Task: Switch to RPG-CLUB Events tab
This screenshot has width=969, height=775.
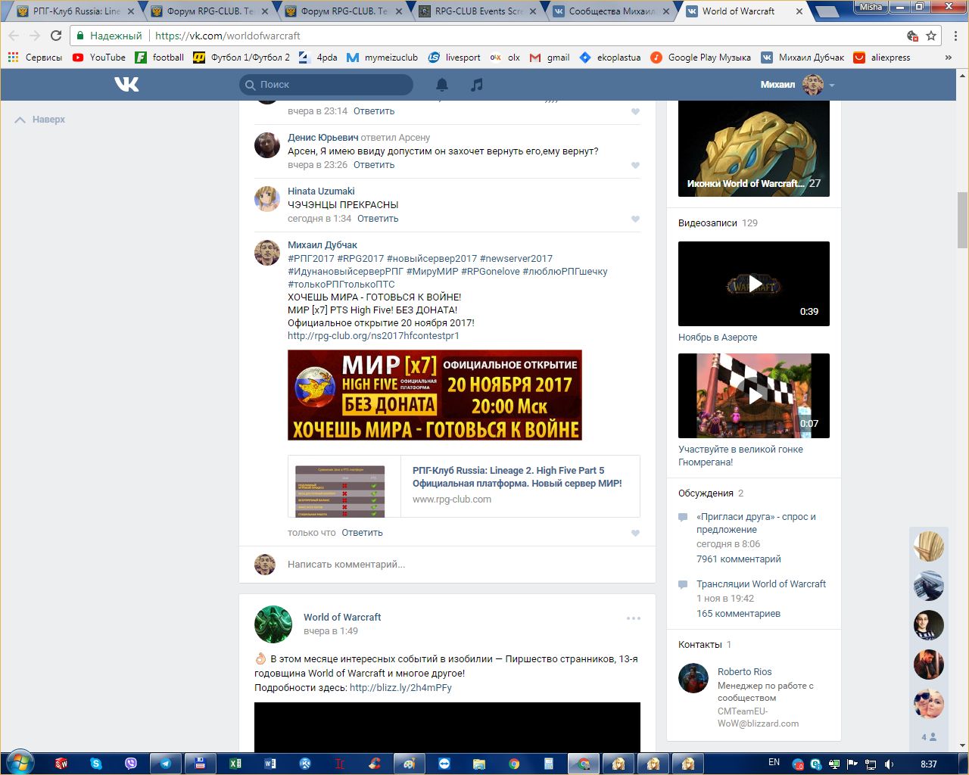Action: coord(476,11)
